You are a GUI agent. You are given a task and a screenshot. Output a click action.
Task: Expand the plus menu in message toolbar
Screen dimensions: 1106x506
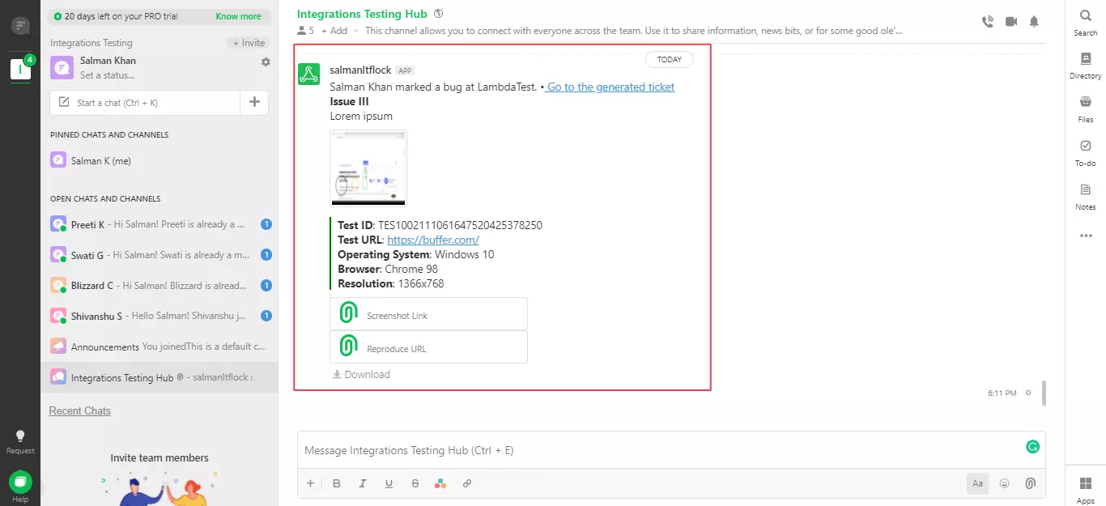pos(310,483)
